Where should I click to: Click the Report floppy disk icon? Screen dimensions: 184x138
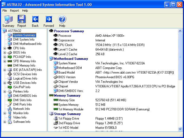click(22, 19)
